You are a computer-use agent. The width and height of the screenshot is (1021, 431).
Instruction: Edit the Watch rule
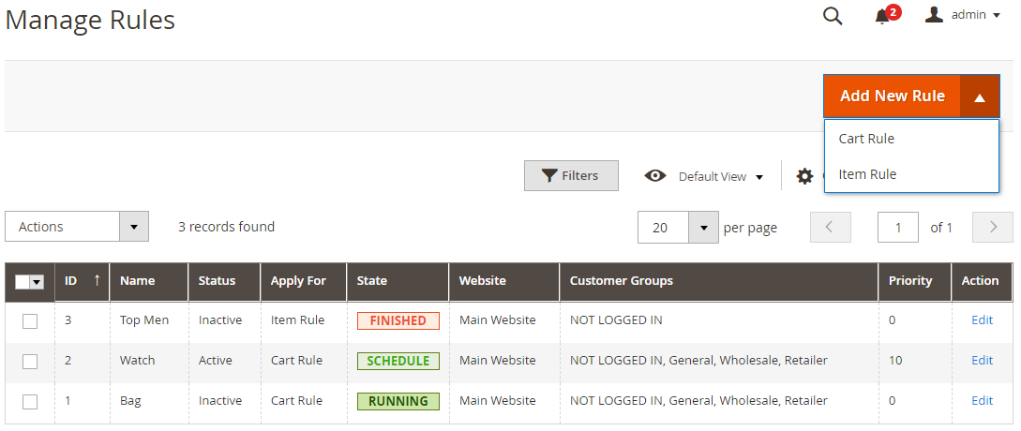pyautogui.click(x=982, y=361)
